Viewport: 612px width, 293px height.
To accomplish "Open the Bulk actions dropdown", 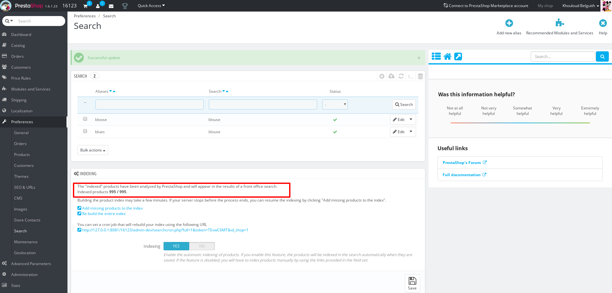I will pos(93,150).
